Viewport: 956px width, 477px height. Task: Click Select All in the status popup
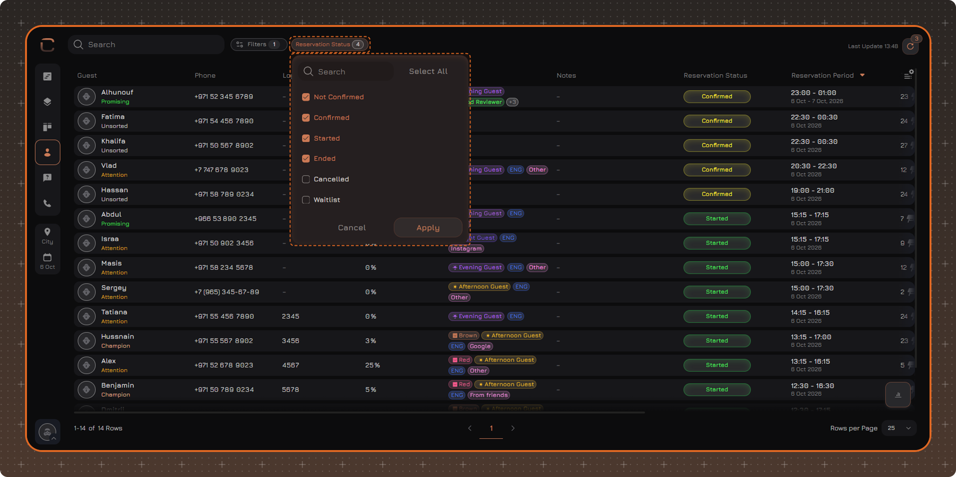[428, 71]
